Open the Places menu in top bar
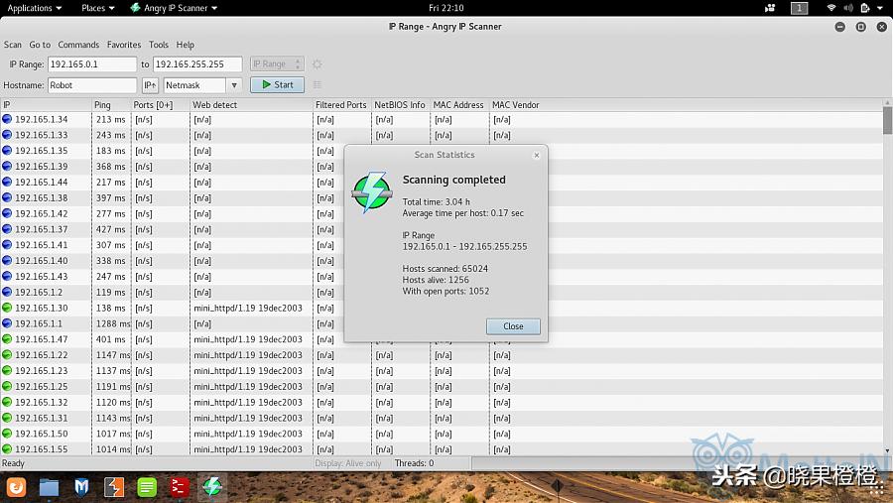 click(98, 8)
